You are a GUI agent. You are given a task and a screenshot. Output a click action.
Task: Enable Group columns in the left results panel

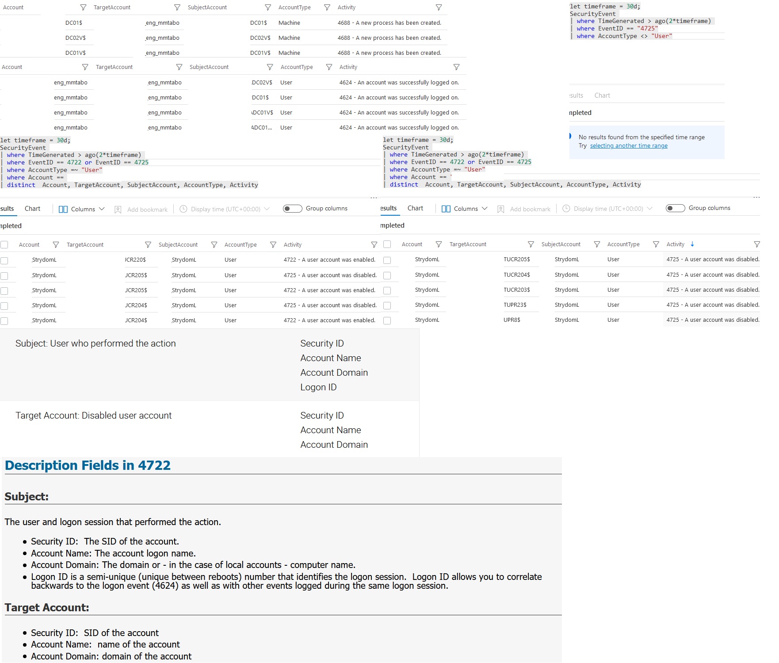coord(292,208)
